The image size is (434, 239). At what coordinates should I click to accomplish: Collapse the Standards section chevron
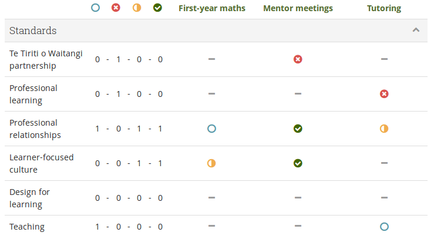[416, 30]
